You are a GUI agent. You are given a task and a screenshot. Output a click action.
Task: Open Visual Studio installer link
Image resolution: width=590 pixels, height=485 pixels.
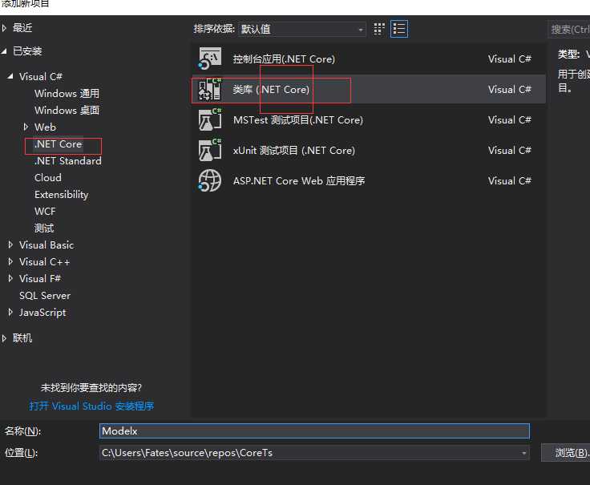click(x=92, y=406)
